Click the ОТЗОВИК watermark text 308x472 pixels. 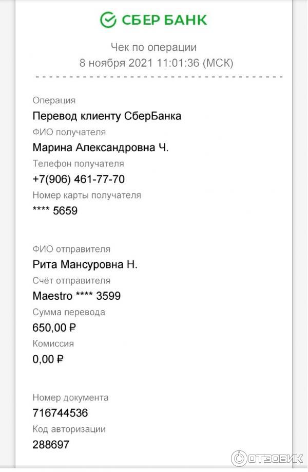pos(275,459)
